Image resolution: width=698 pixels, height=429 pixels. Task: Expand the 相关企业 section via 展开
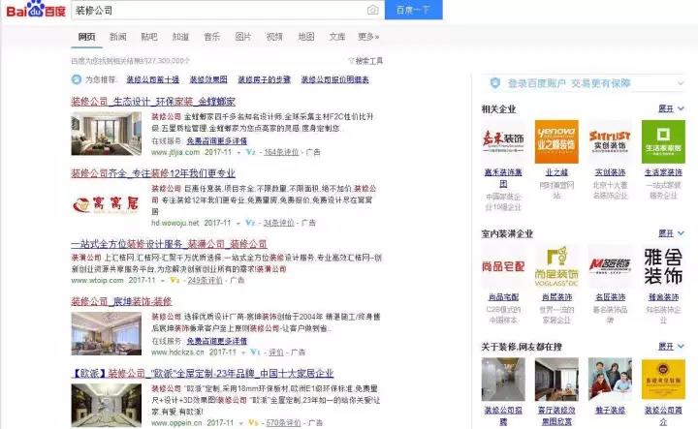pos(671,108)
